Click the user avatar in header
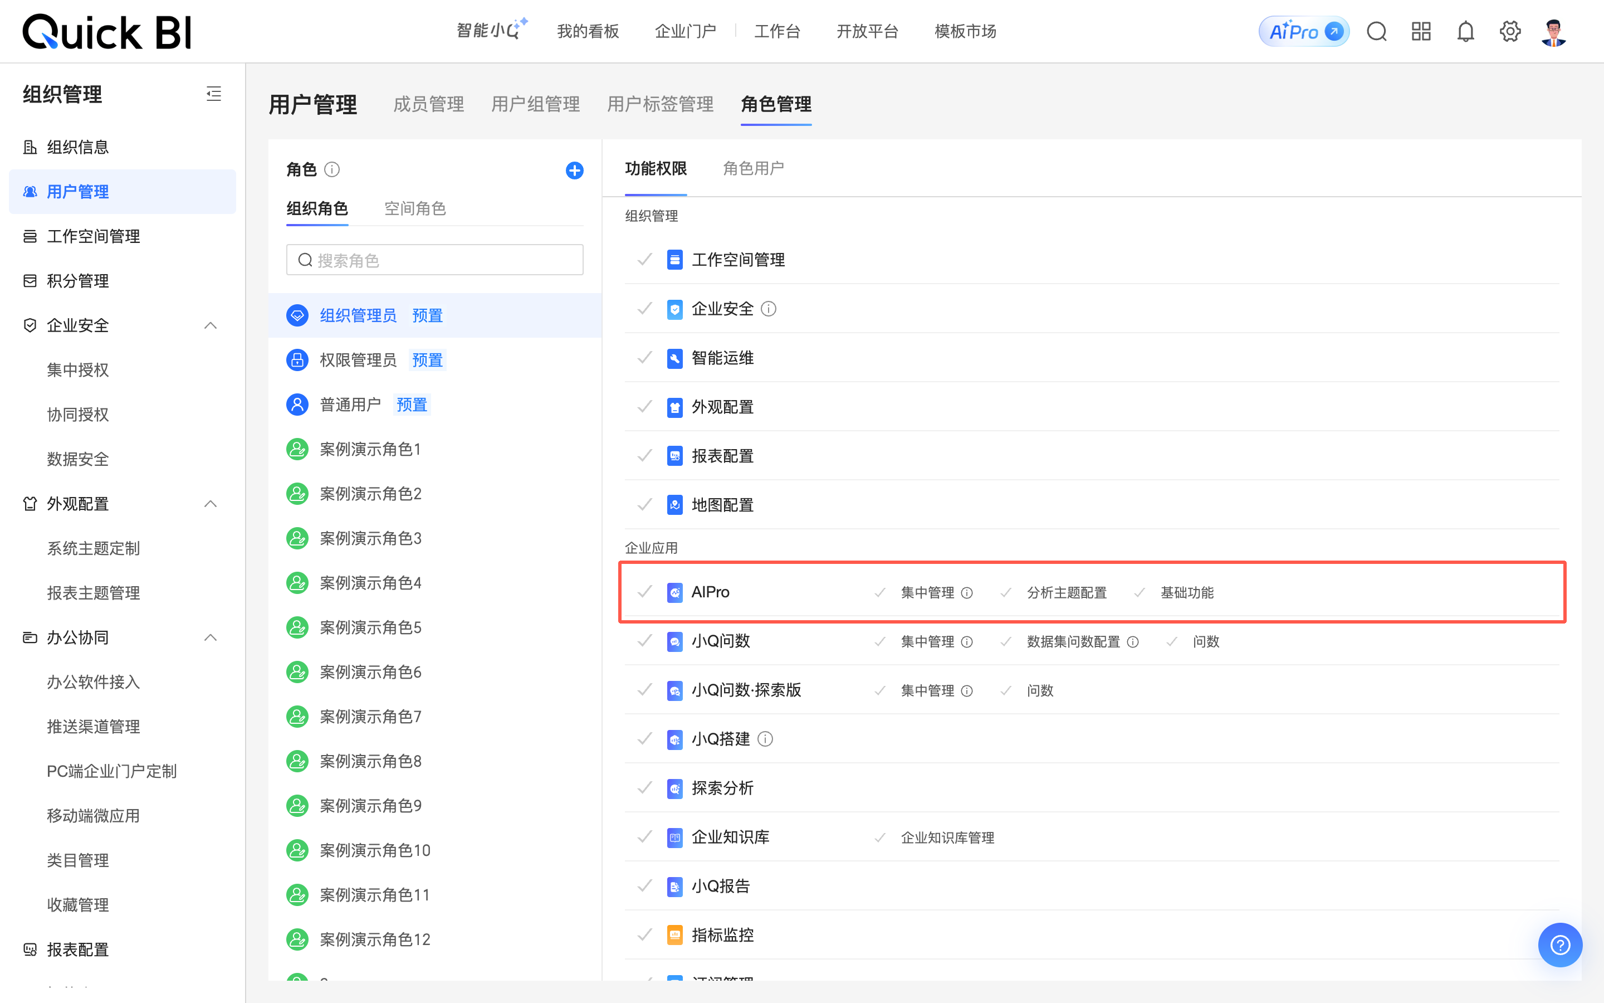The width and height of the screenshot is (1604, 1003). tap(1554, 32)
